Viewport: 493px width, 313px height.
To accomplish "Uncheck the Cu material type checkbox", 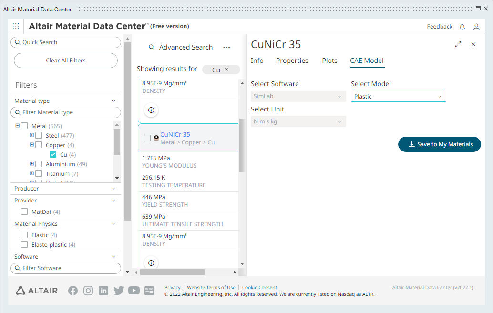I will 53,155.
